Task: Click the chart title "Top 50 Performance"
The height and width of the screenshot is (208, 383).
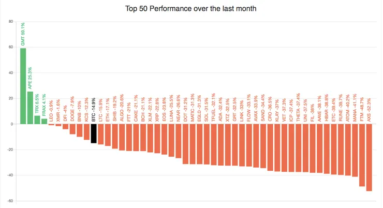Action: [191, 9]
